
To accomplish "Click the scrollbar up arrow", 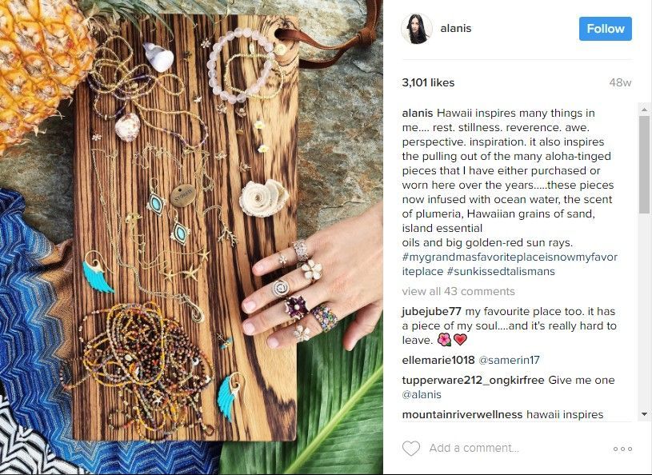I will (x=644, y=110).
